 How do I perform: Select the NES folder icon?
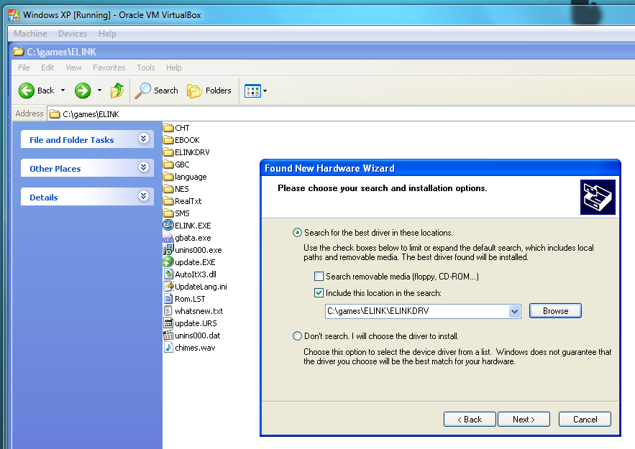click(x=168, y=189)
